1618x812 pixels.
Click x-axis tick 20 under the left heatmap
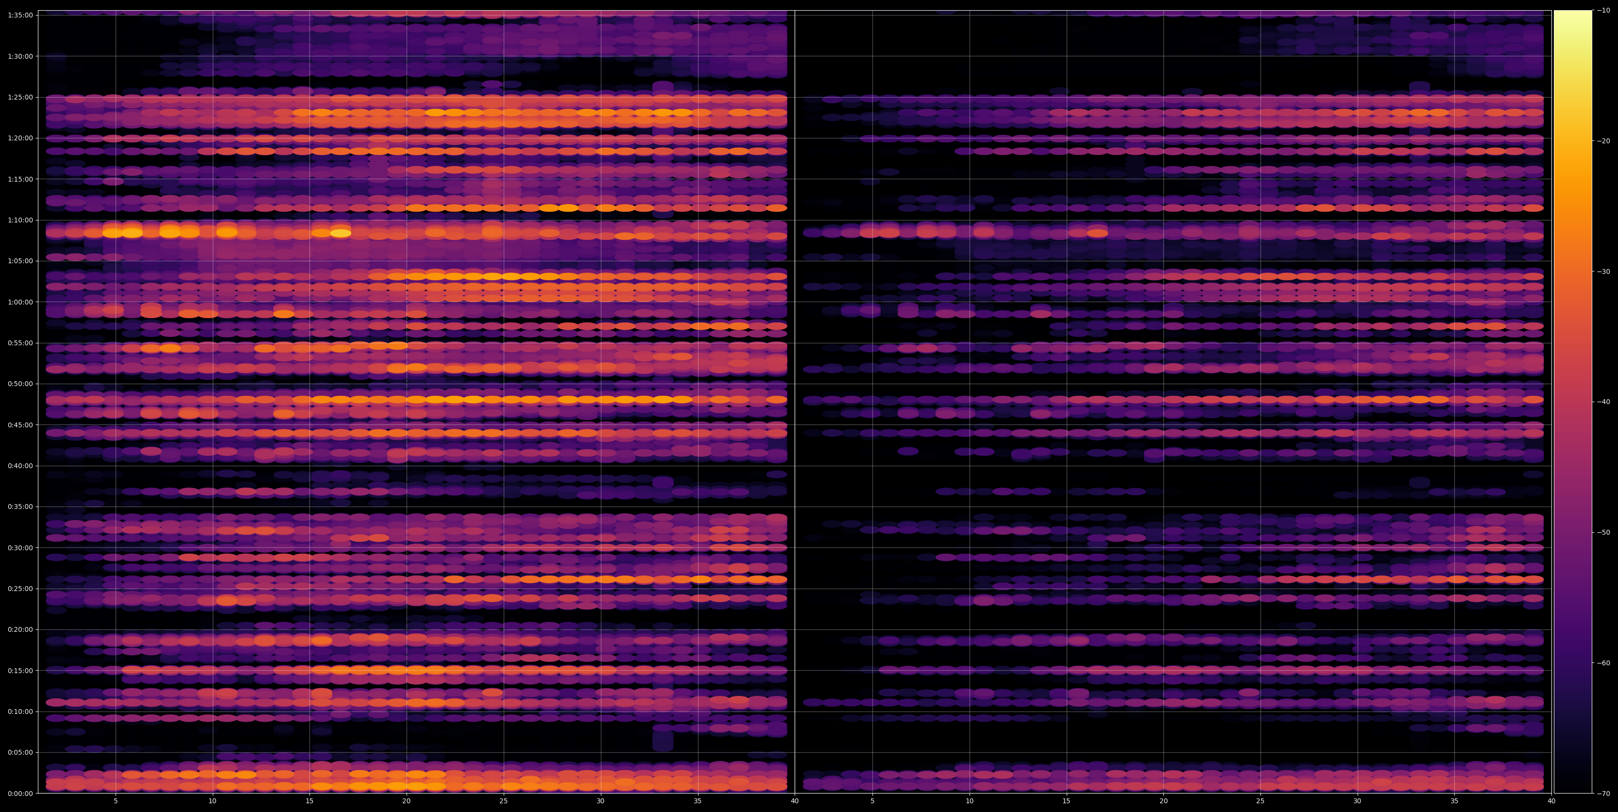tap(407, 801)
